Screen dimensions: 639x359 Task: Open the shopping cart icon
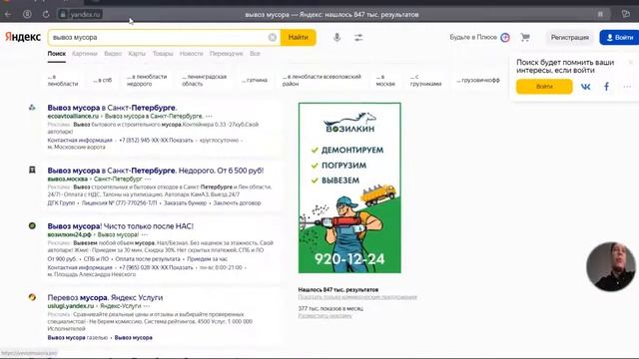(x=525, y=38)
